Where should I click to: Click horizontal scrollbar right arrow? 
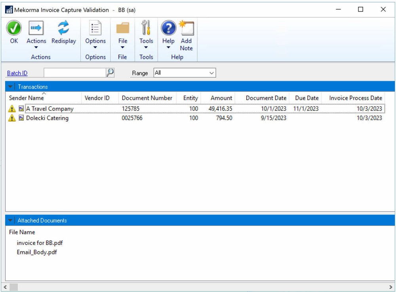pos(391,287)
